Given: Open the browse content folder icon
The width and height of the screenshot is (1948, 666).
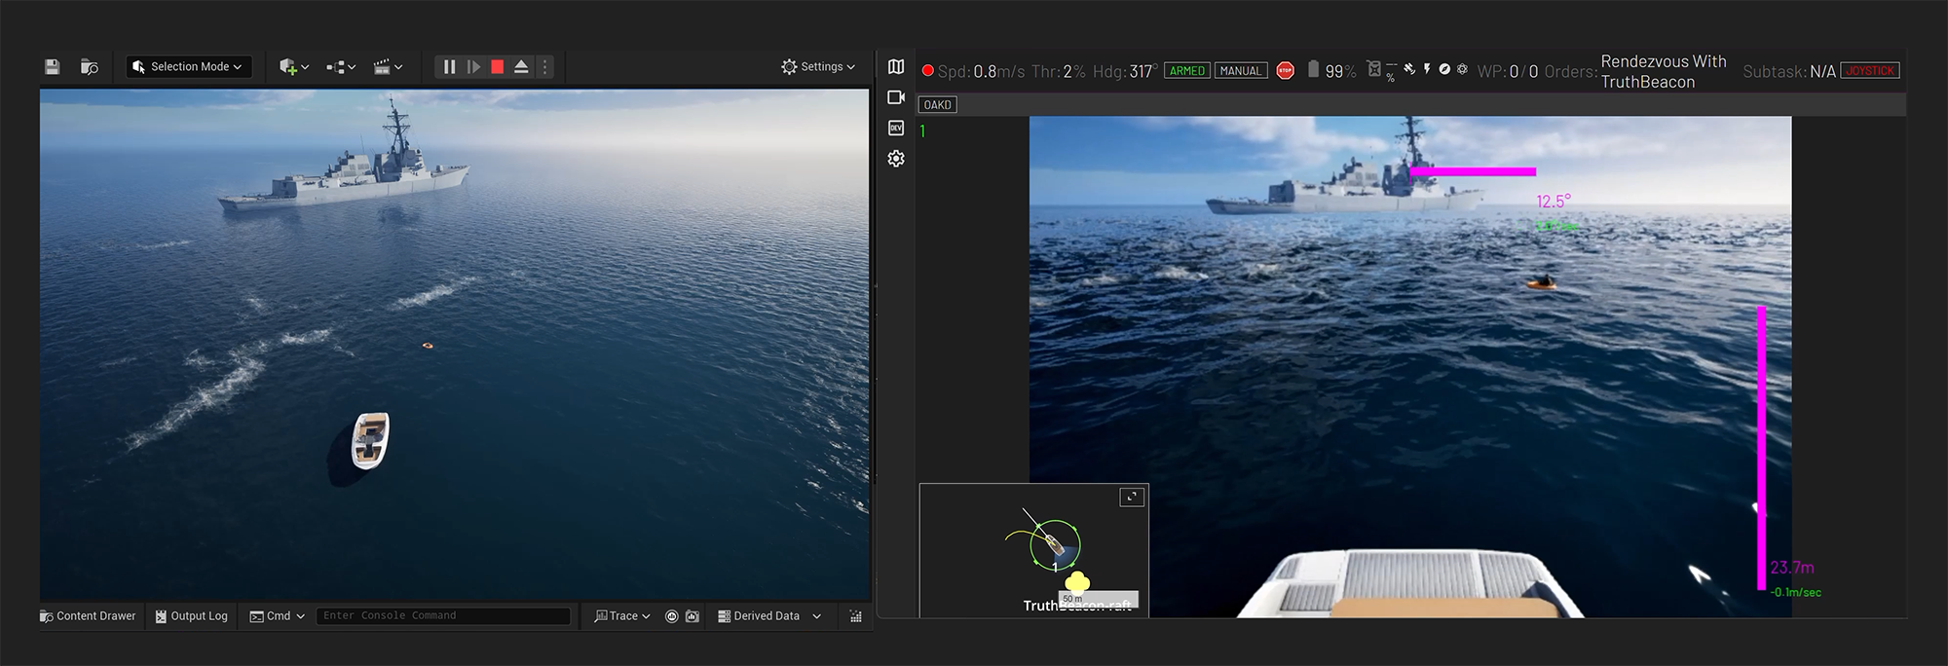Looking at the screenshot, I should 90,67.
